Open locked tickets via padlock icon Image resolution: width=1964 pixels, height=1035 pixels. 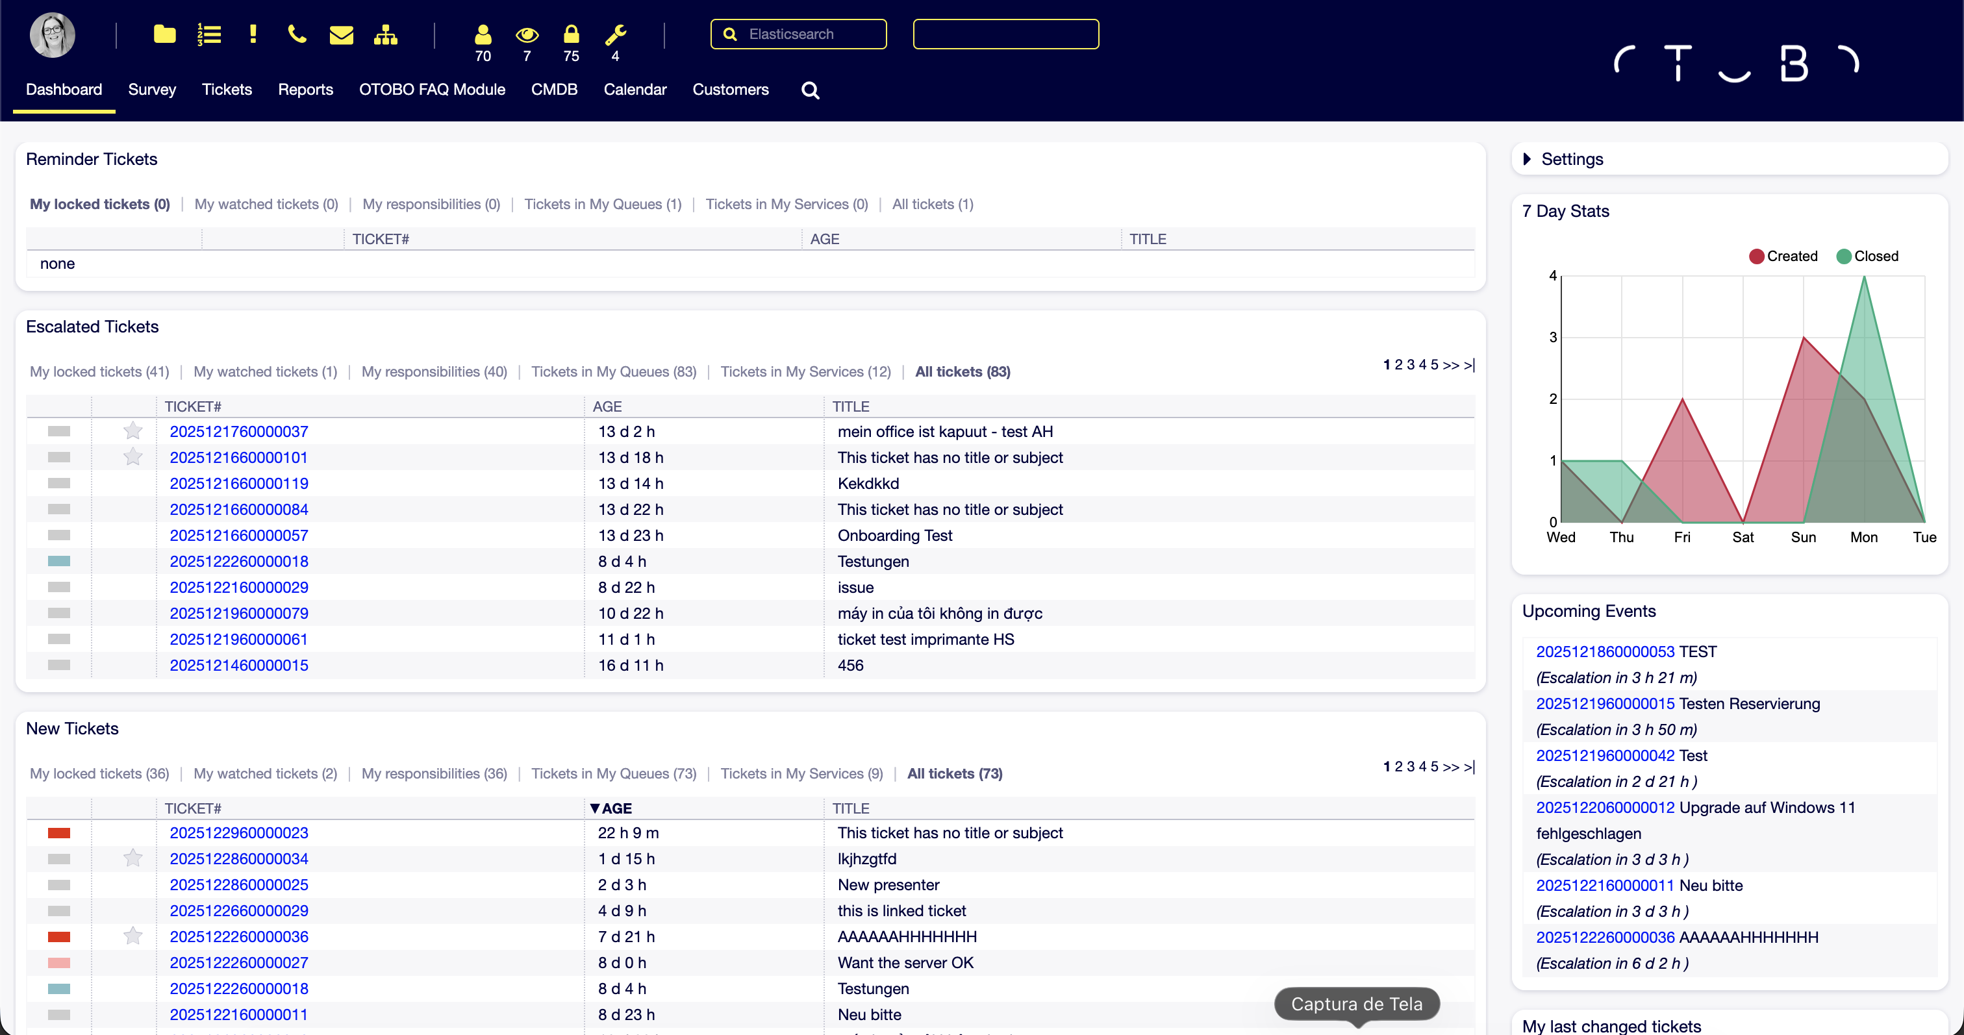coord(571,34)
